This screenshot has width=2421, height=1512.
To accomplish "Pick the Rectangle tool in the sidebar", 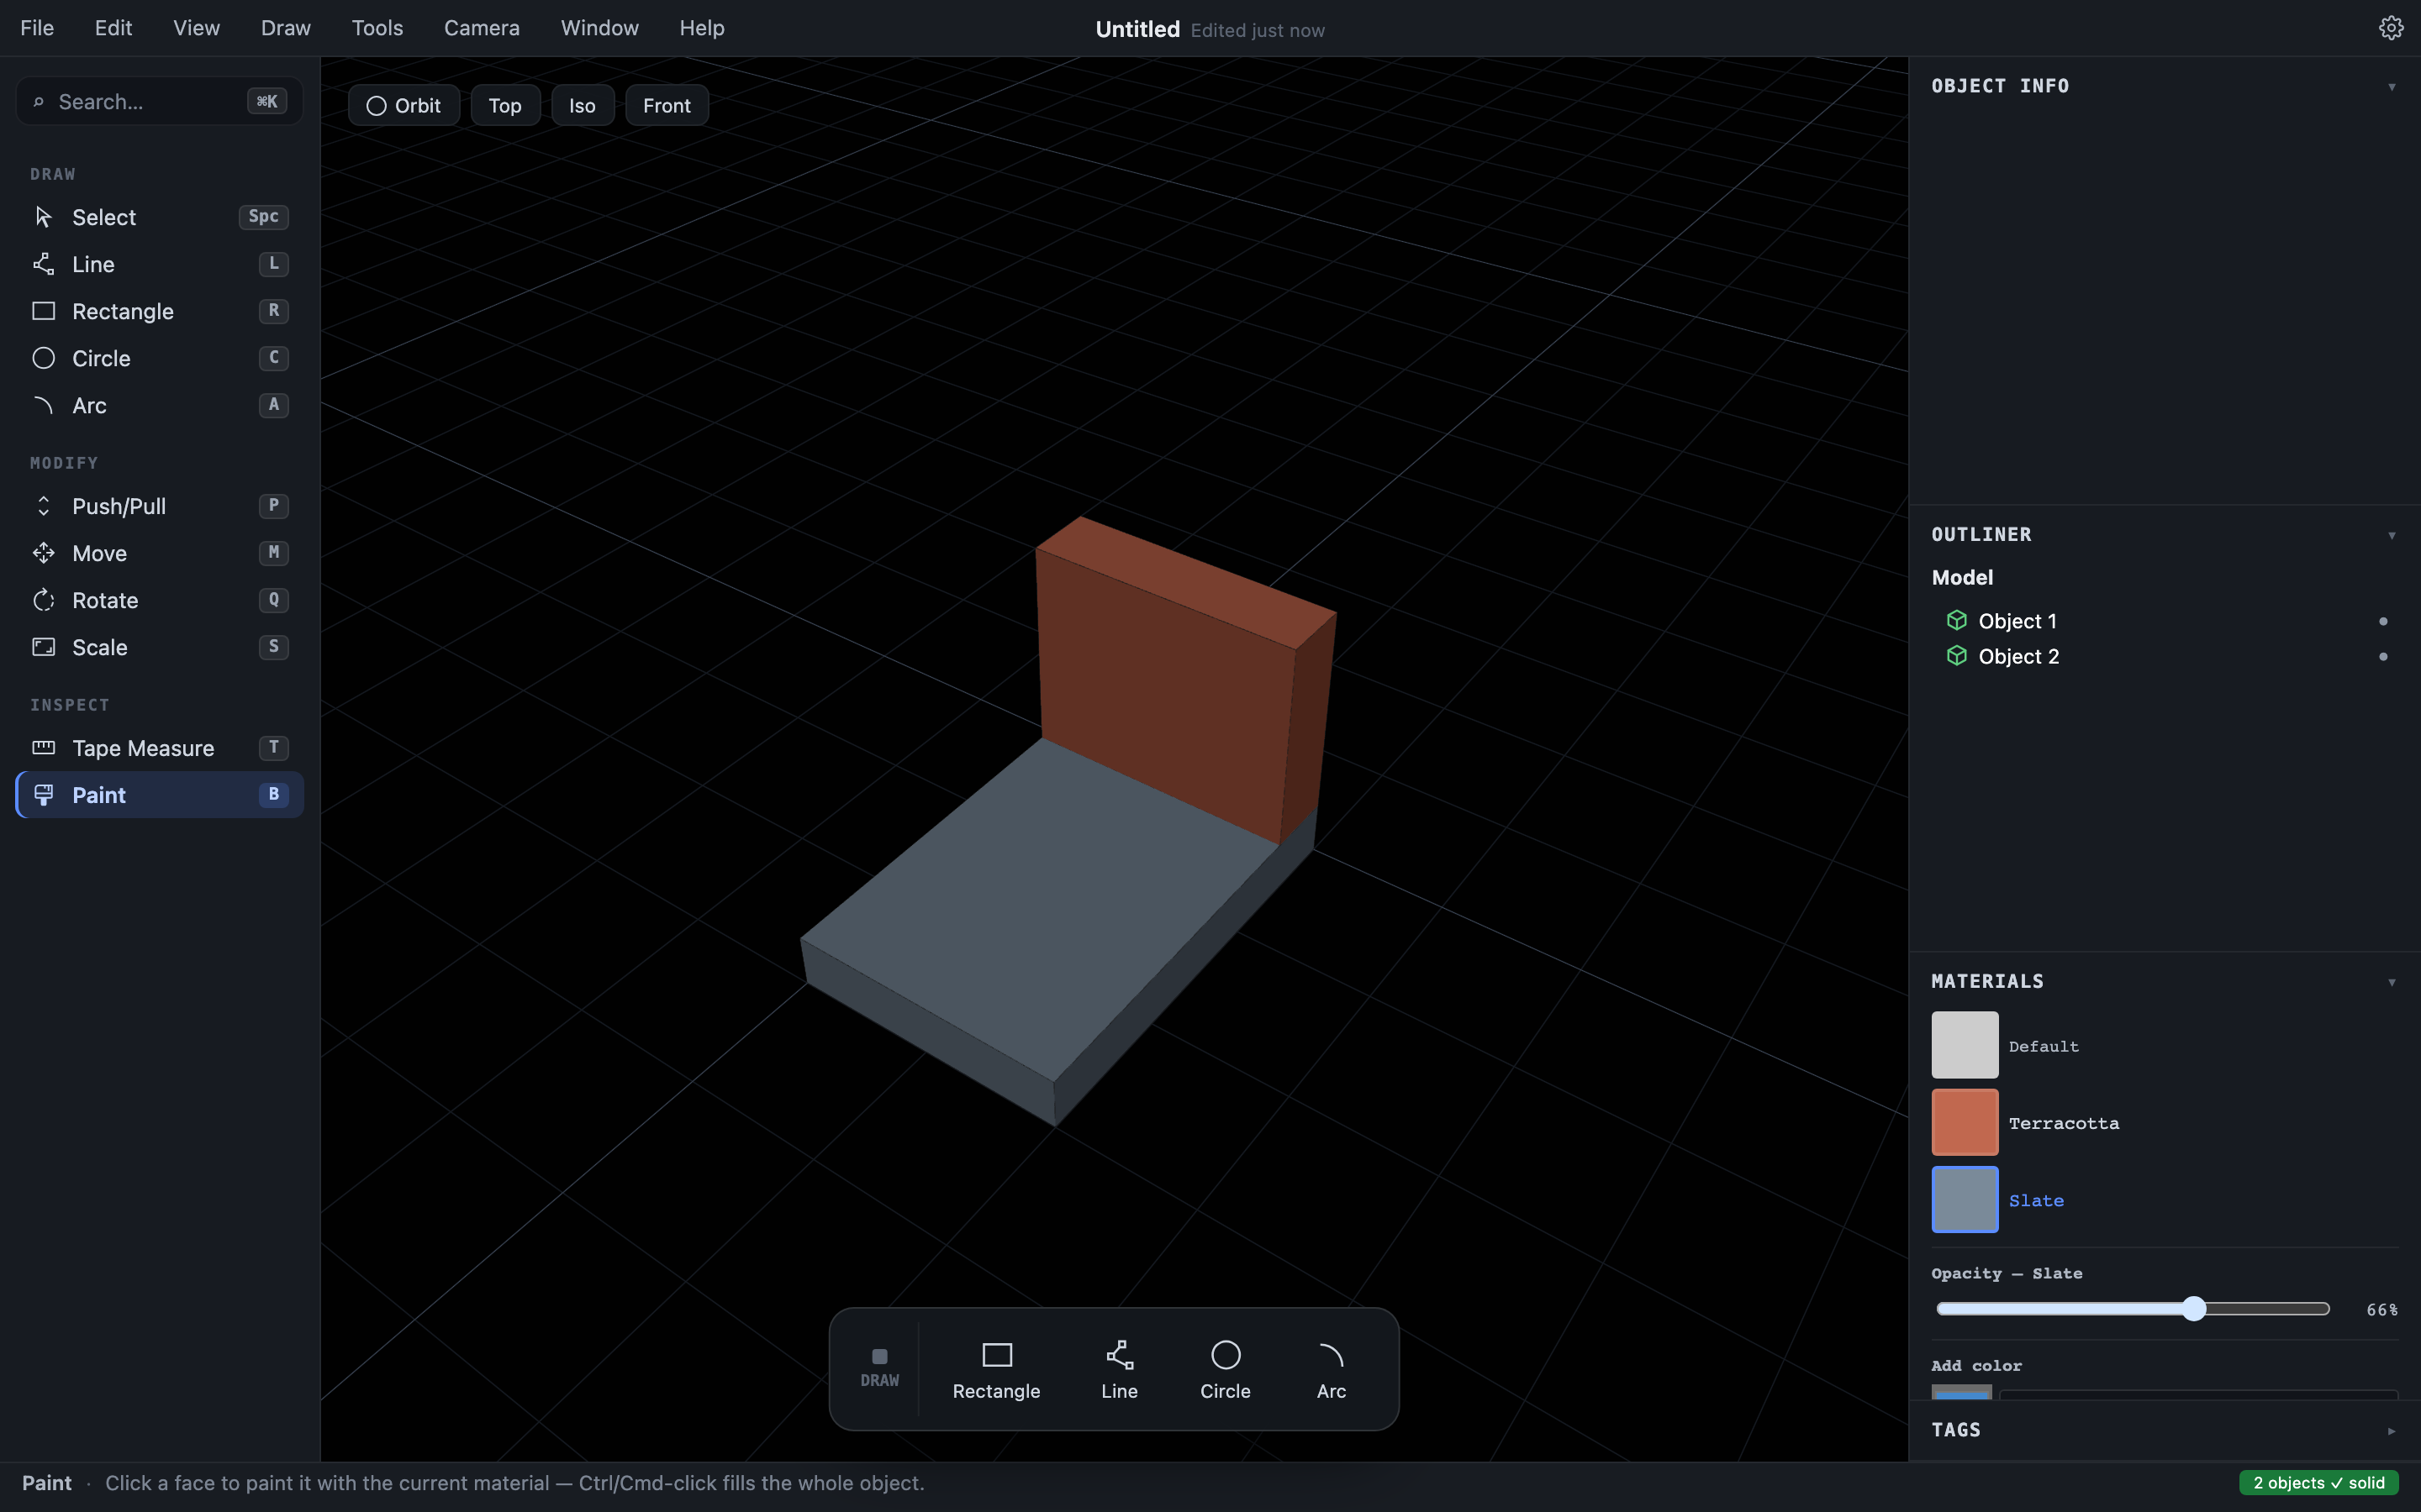I will pyautogui.click(x=160, y=311).
